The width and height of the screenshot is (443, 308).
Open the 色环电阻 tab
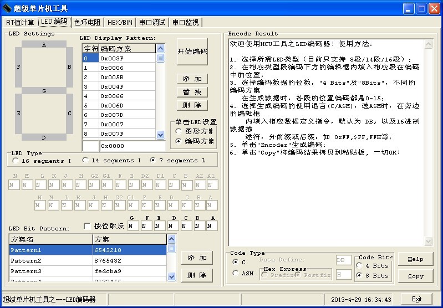click(88, 23)
